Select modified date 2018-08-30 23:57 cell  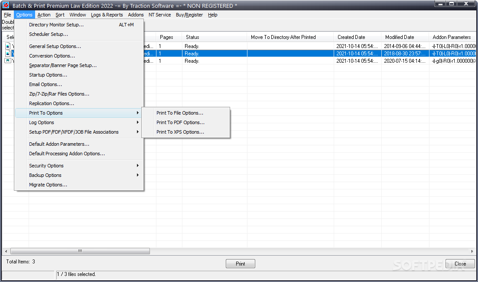tap(405, 54)
